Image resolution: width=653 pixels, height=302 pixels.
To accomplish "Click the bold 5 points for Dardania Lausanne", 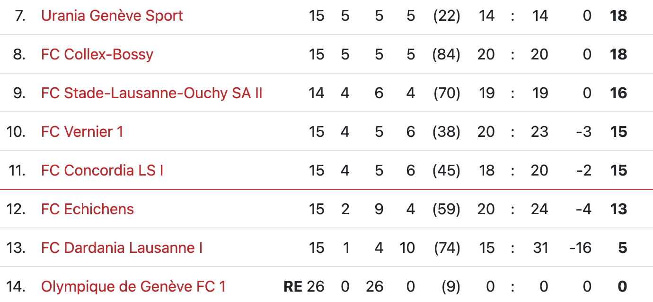I will [x=623, y=248].
